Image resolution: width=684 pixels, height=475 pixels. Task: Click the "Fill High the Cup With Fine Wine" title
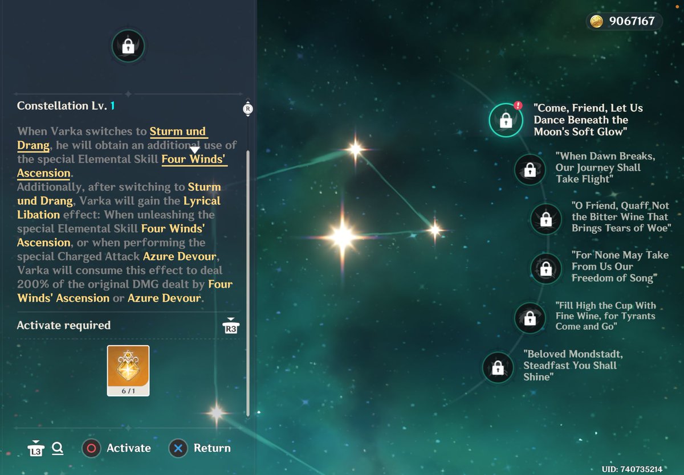point(606,316)
